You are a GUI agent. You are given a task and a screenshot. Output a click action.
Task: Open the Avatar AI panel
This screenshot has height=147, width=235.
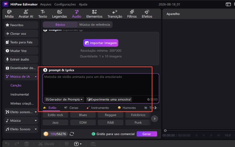(x=26, y=14)
